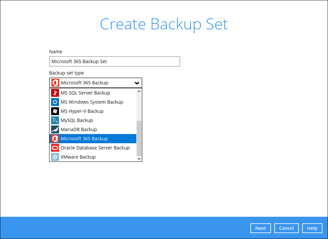Image resolution: width=328 pixels, height=239 pixels.
Task: Select the MS SQL Server Backup option
Action: pyautogui.click(x=93, y=93)
